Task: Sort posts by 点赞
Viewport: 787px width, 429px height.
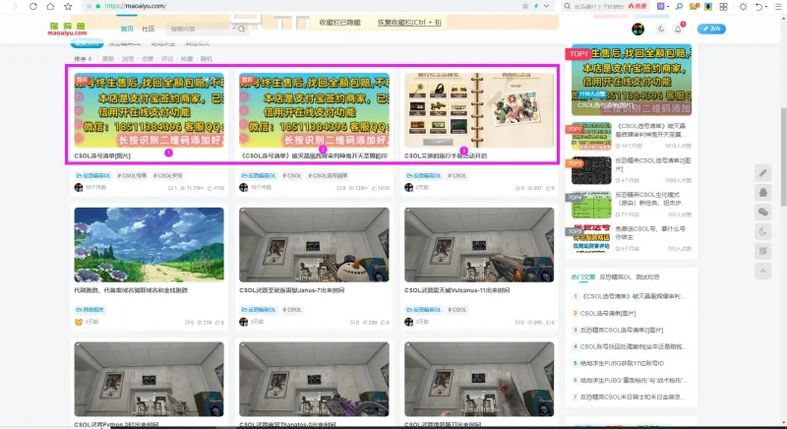Action: tap(147, 59)
